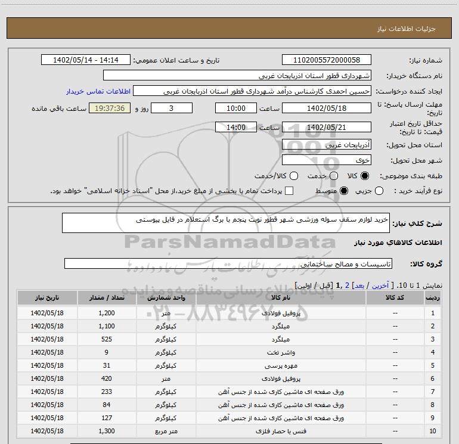Screen dimensions: 459x444
Task: Click the ایجاد کننده درخواست field
Action: tap(252, 91)
